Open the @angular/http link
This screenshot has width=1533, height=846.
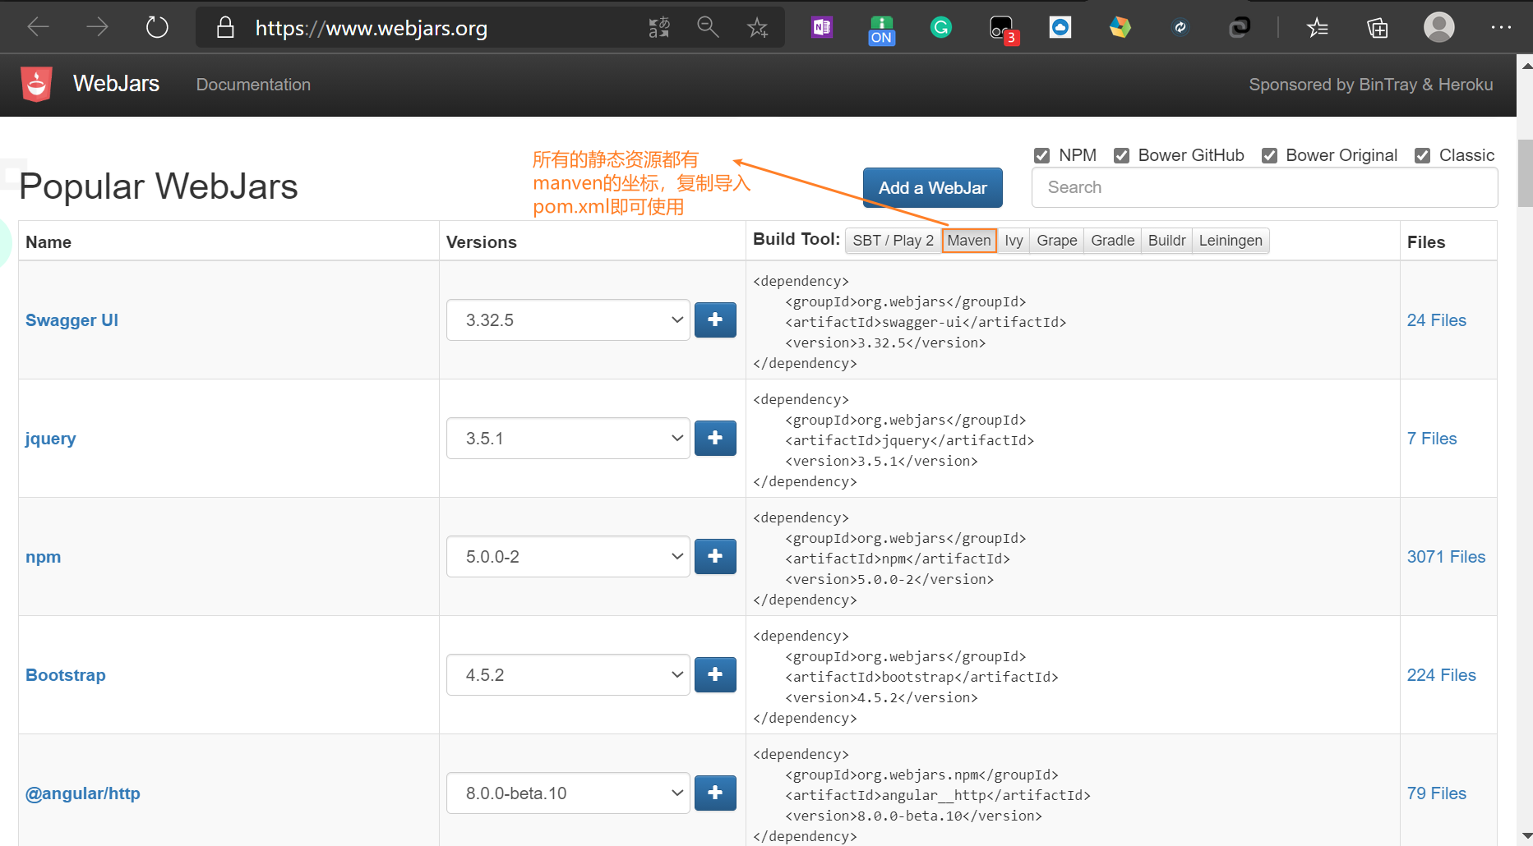[83, 793]
